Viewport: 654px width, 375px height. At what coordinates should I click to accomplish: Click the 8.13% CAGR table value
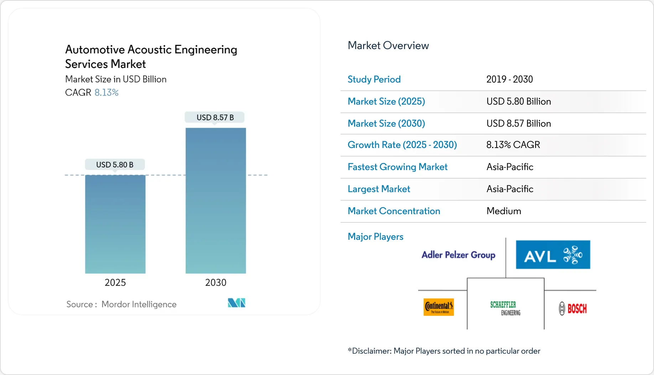[x=513, y=145]
